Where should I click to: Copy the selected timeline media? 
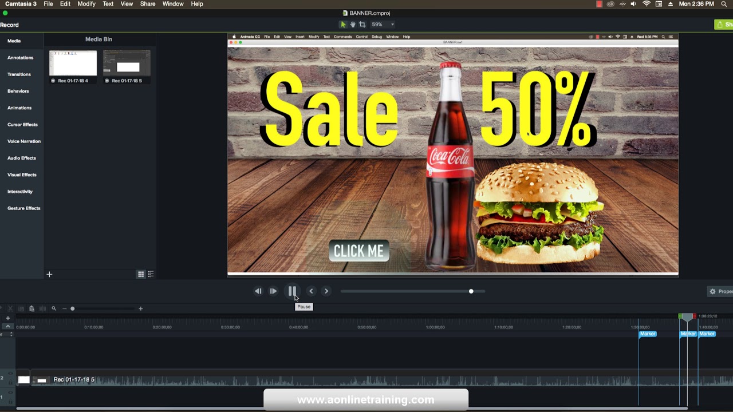tap(21, 308)
